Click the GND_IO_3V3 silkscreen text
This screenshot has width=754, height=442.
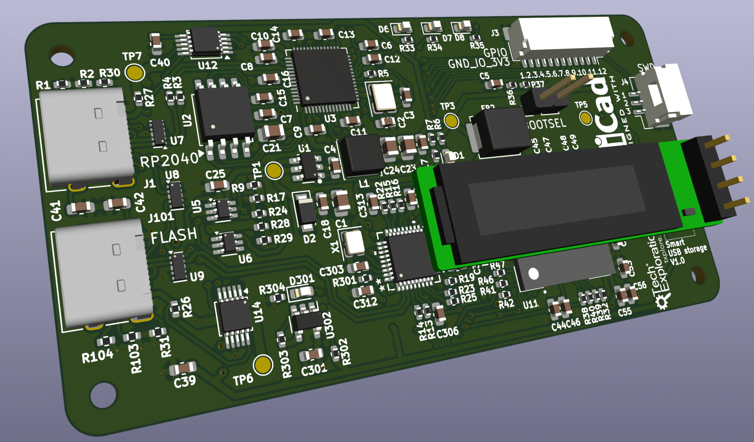click(x=479, y=63)
